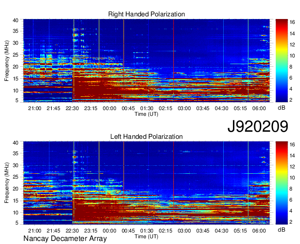Viewport: 300px width, 244px height.
Task: Click the 15 MHz tick of the Right Handed plot
Action: (15, 79)
